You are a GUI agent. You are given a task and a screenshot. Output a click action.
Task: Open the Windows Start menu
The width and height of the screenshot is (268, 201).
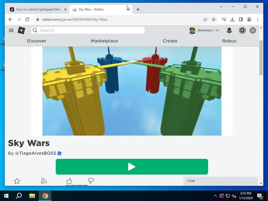[6, 196]
